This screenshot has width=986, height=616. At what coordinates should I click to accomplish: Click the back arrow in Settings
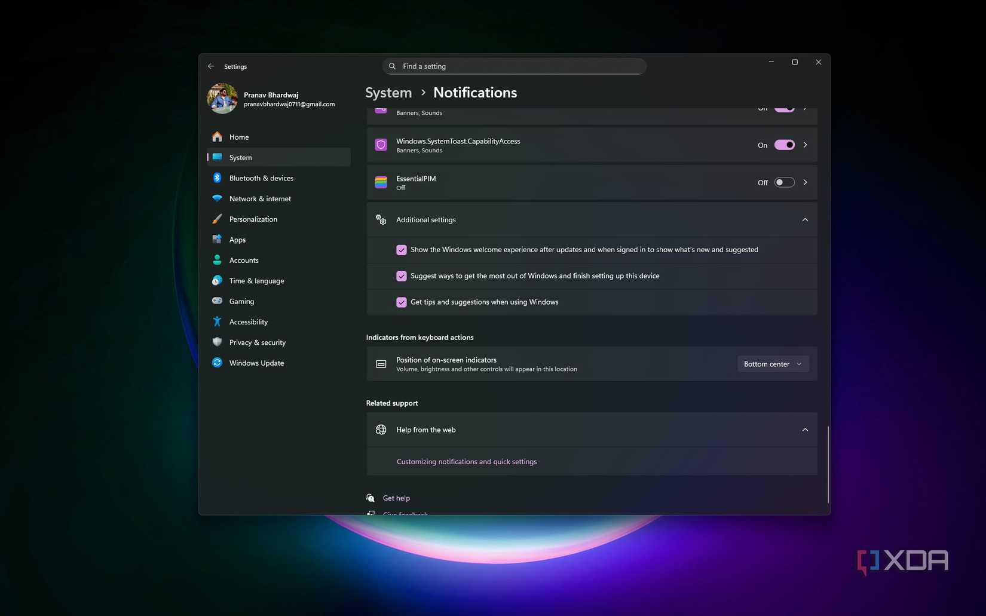tap(210, 66)
